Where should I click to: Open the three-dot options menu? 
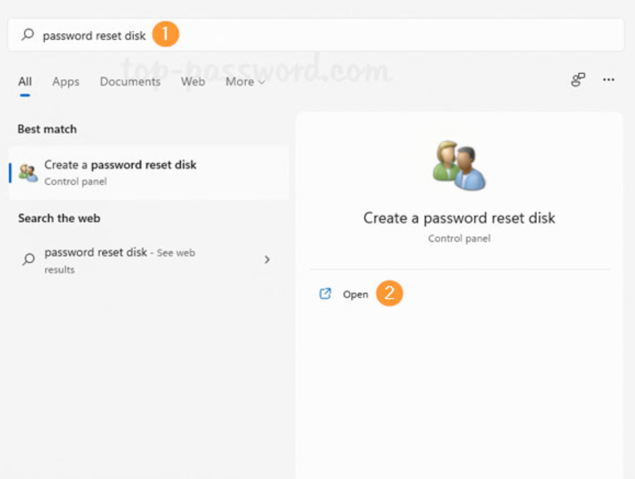[609, 80]
